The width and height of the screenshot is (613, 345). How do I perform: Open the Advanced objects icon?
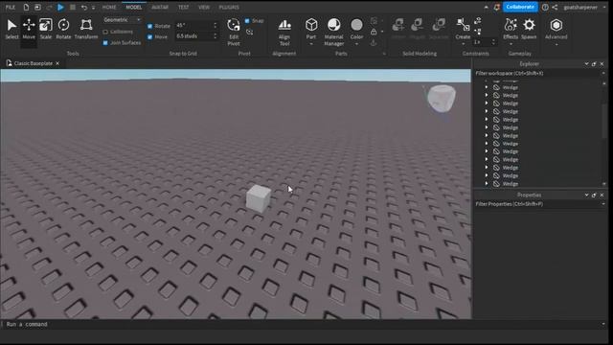click(556, 29)
